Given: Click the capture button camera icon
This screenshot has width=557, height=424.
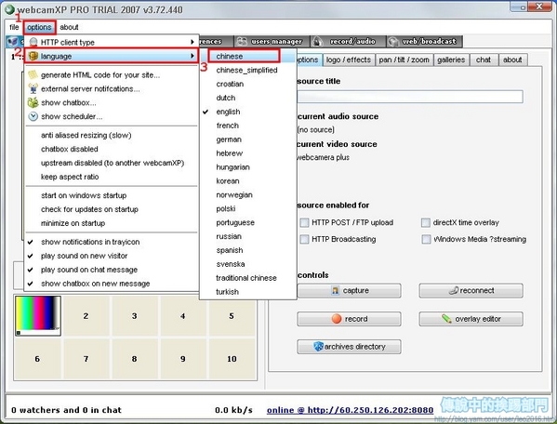Looking at the screenshot, I should point(335,290).
